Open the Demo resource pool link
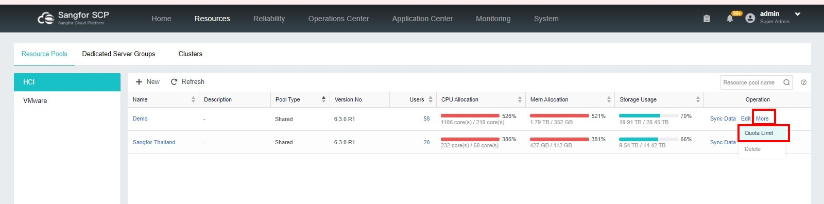This screenshot has width=824, height=204. pyautogui.click(x=140, y=118)
